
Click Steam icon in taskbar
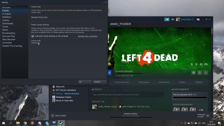coord(61,123)
